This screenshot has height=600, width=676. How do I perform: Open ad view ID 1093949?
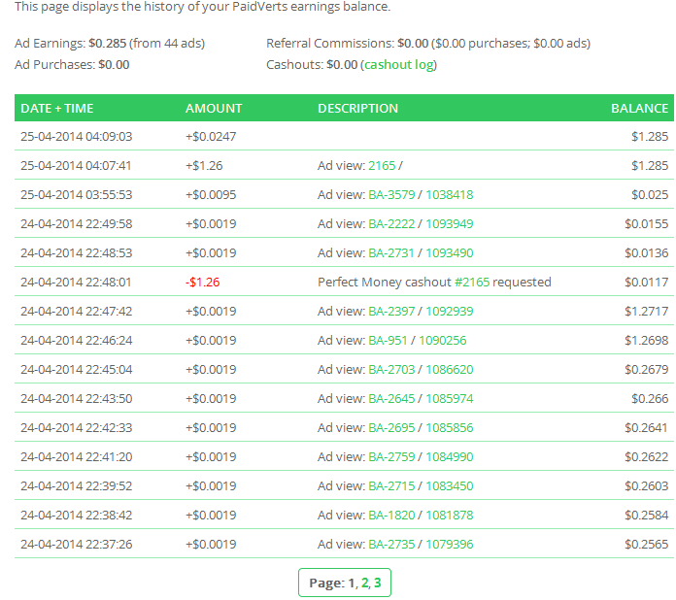[450, 223]
